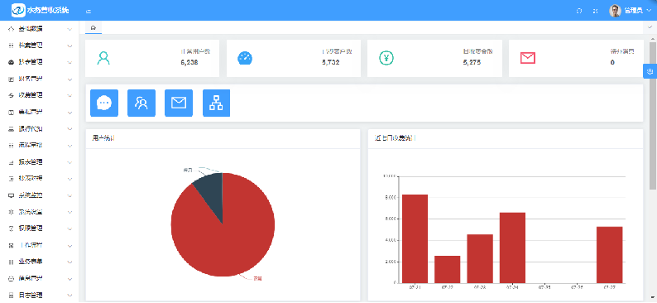
Task: Click the vertical scrollbar on the dashboard
Action: click(653, 115)
